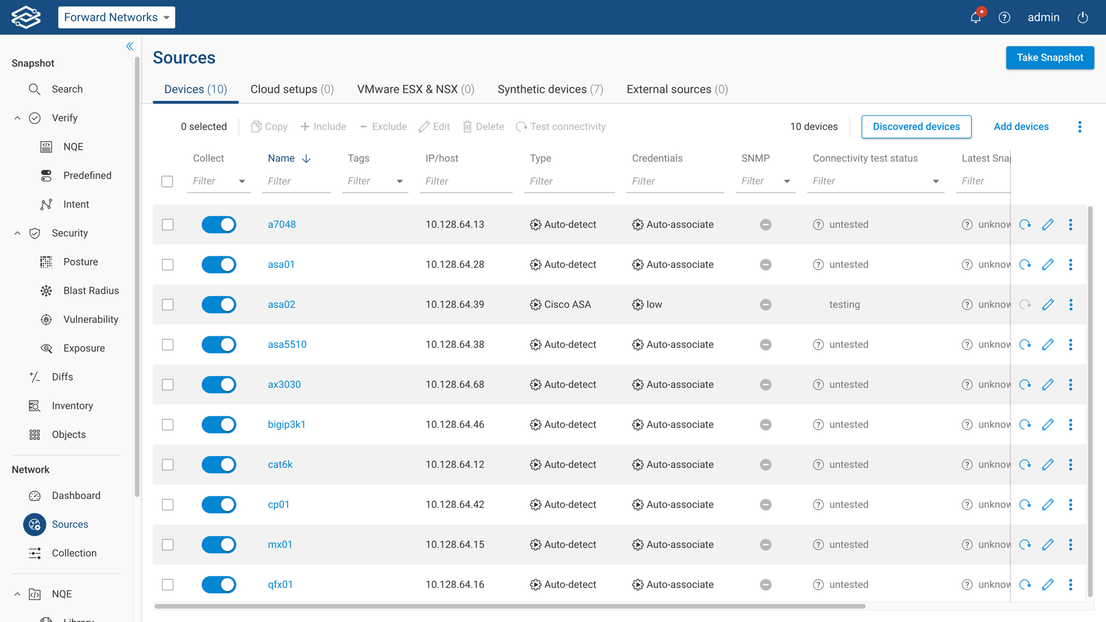Open three-dot menu for cat6k row
This screenshot has height=622, width=1106.
coord(1071,464)
